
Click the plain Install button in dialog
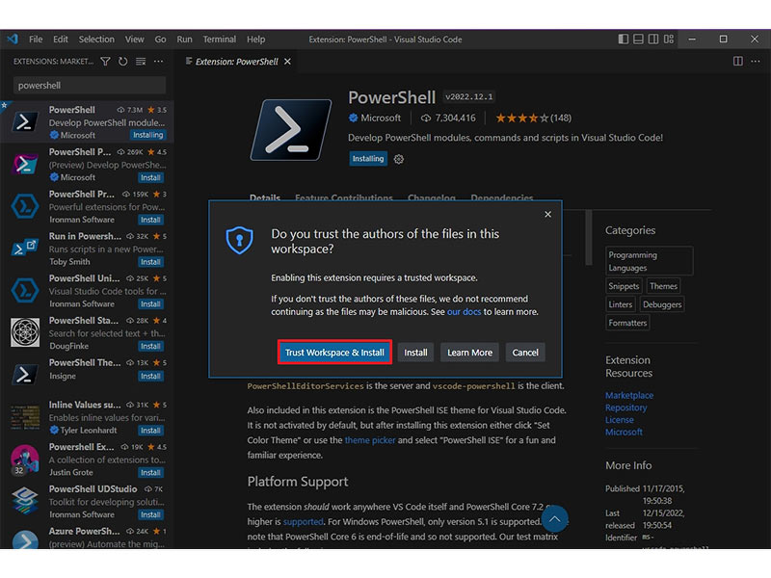coord(415,353)
